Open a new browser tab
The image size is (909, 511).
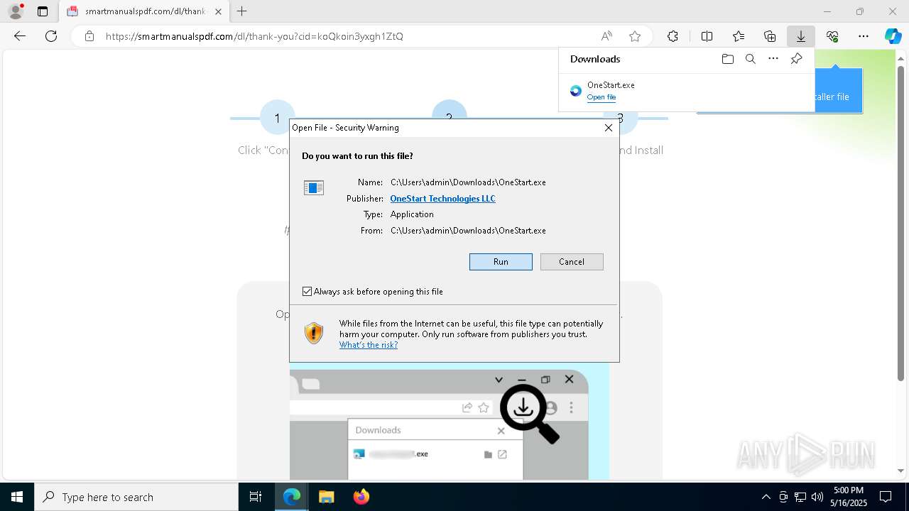[x=242, y=11]
